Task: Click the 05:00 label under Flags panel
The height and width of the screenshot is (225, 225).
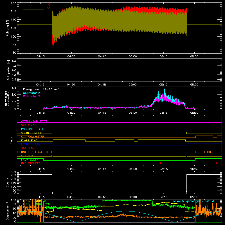Action: pos(133,169)
